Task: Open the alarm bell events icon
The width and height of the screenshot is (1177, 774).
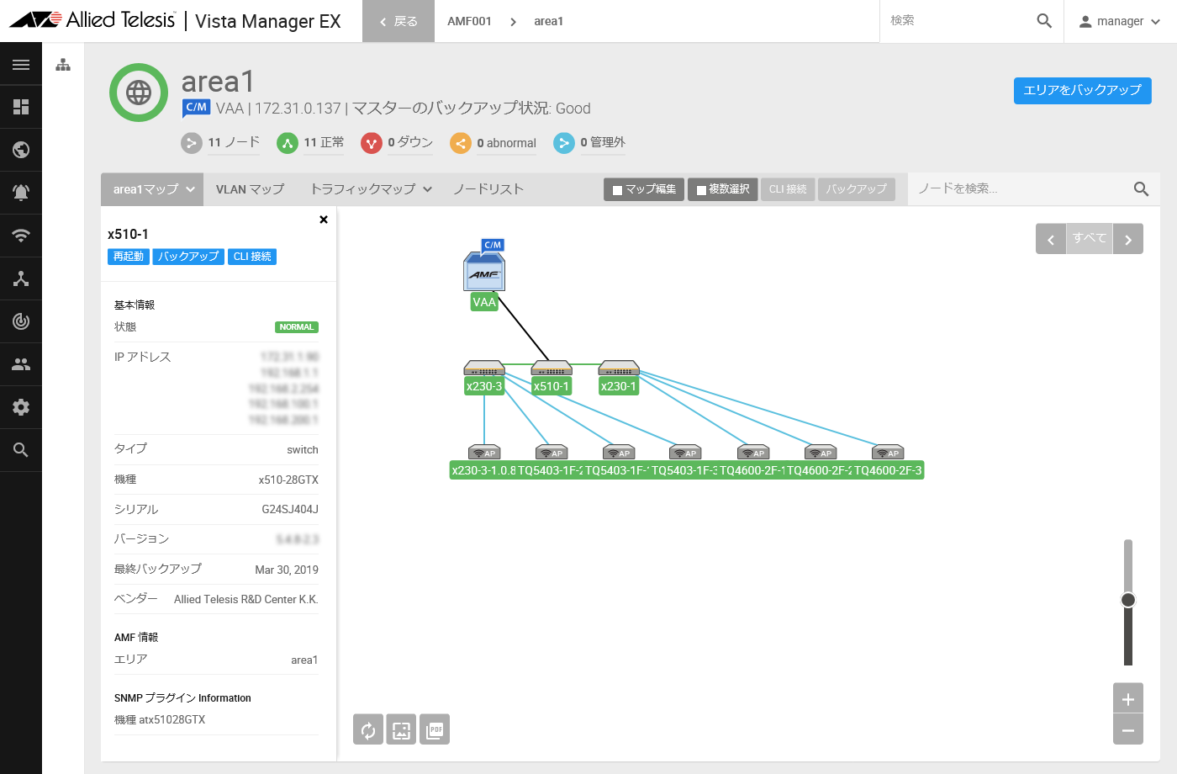Action: 21,193
